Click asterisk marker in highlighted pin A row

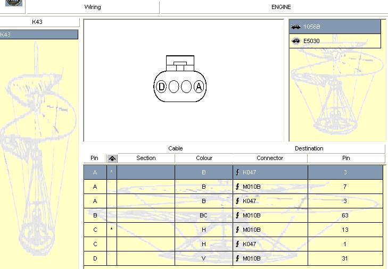[112, 172]
